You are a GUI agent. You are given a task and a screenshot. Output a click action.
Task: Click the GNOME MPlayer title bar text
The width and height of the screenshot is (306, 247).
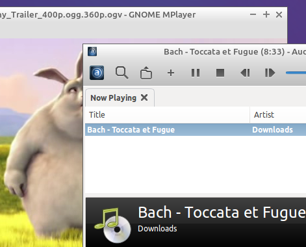pos(98,15)
